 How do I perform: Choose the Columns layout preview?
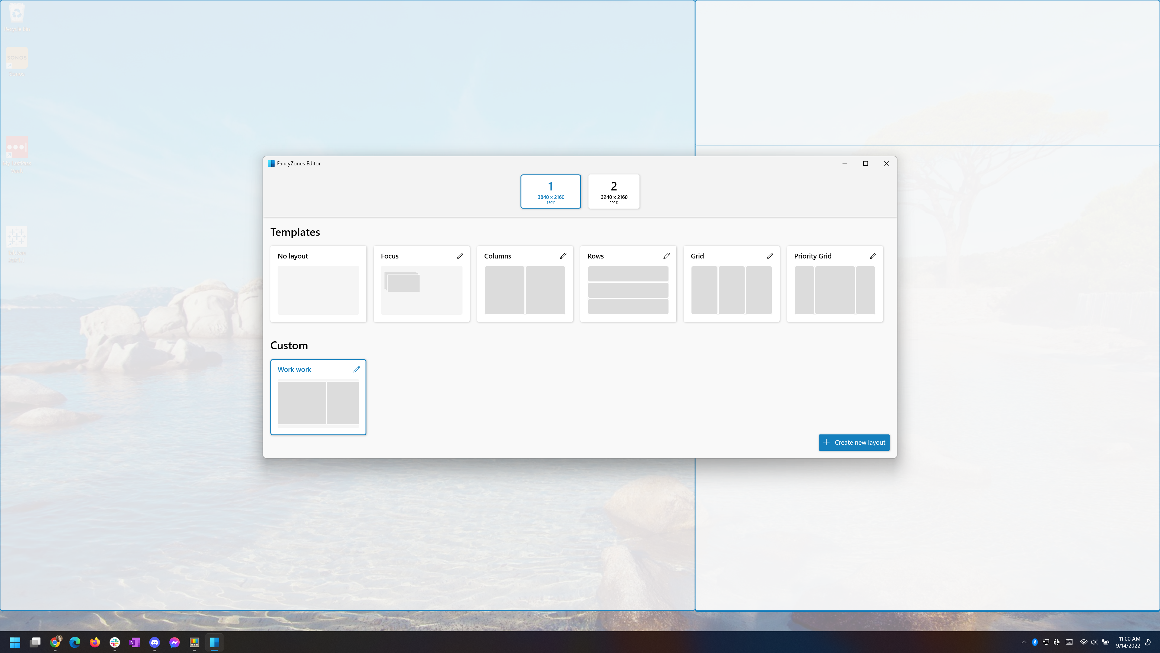click(525, 290)
